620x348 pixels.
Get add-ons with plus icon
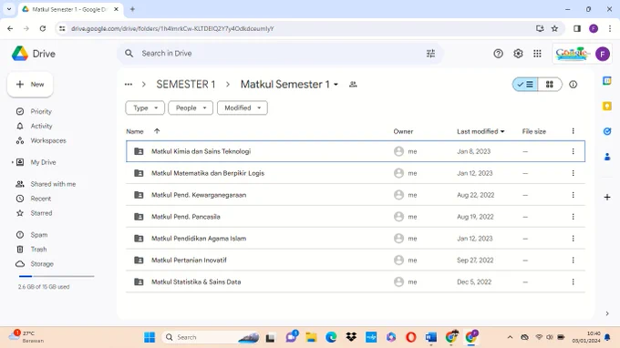(x=607, y=197)
